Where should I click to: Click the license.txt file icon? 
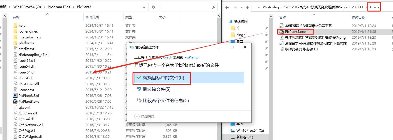[x=16, y=90]
